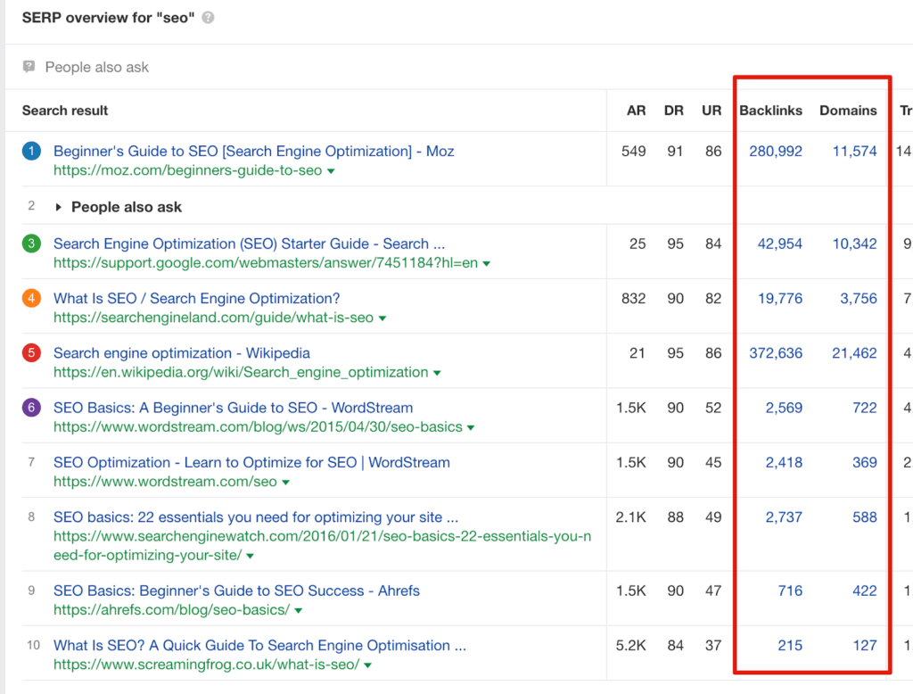Expand the People also ask row
This screenshot has width=913, height=694.
[x=59, y=207]
